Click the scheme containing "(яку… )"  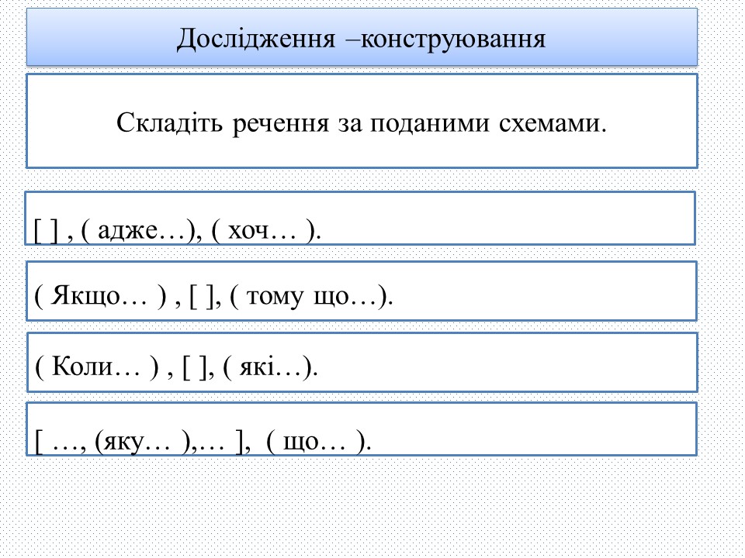(x=203, y=442)
